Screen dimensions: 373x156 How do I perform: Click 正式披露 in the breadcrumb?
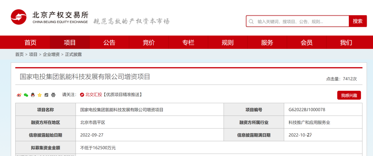pos(73,54)
